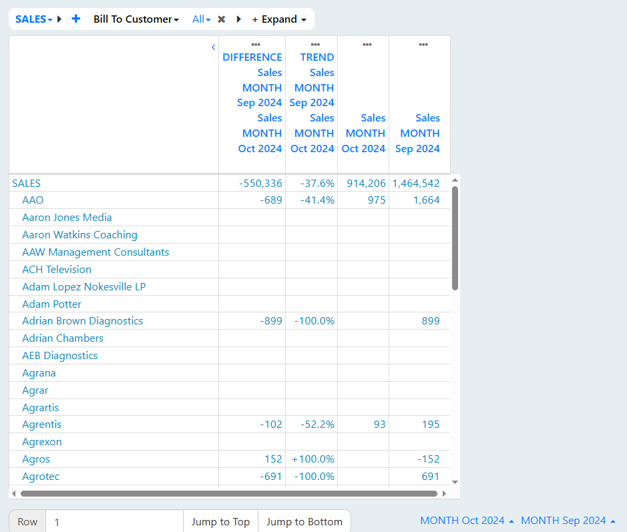The height and width of the screenshot is (532, 627).
Task: Click Jump to Bottom button
Action: (x=304, y=521)
